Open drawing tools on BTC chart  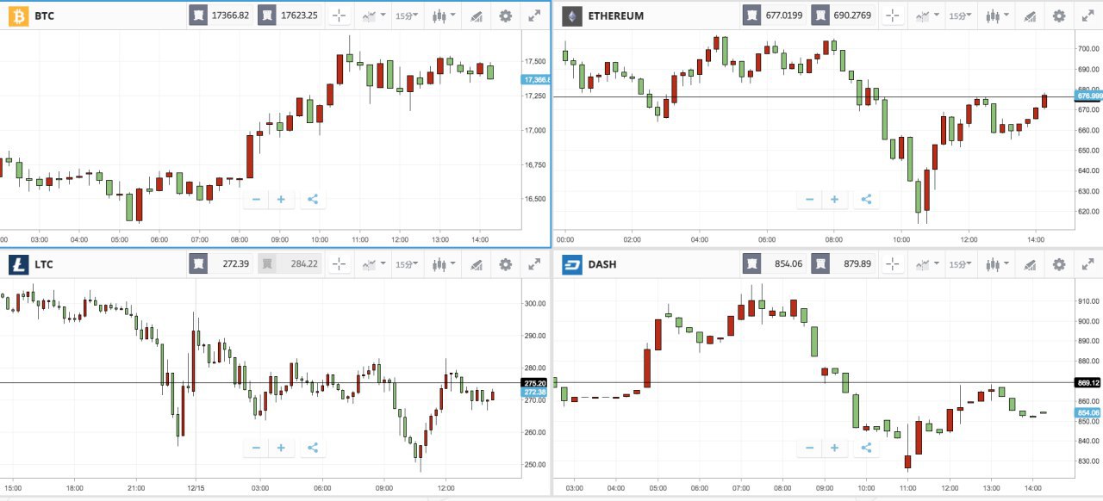tap(476, 15)
